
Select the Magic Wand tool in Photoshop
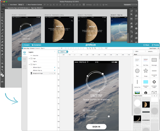[2, 21]
